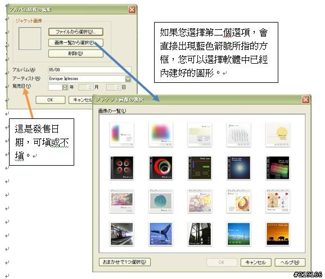
Task: Open the artist dropdown showing Enrique Iglesias
Action: point(128,78)
